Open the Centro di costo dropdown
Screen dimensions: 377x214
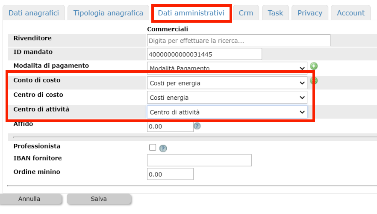(x=227, y=98)
